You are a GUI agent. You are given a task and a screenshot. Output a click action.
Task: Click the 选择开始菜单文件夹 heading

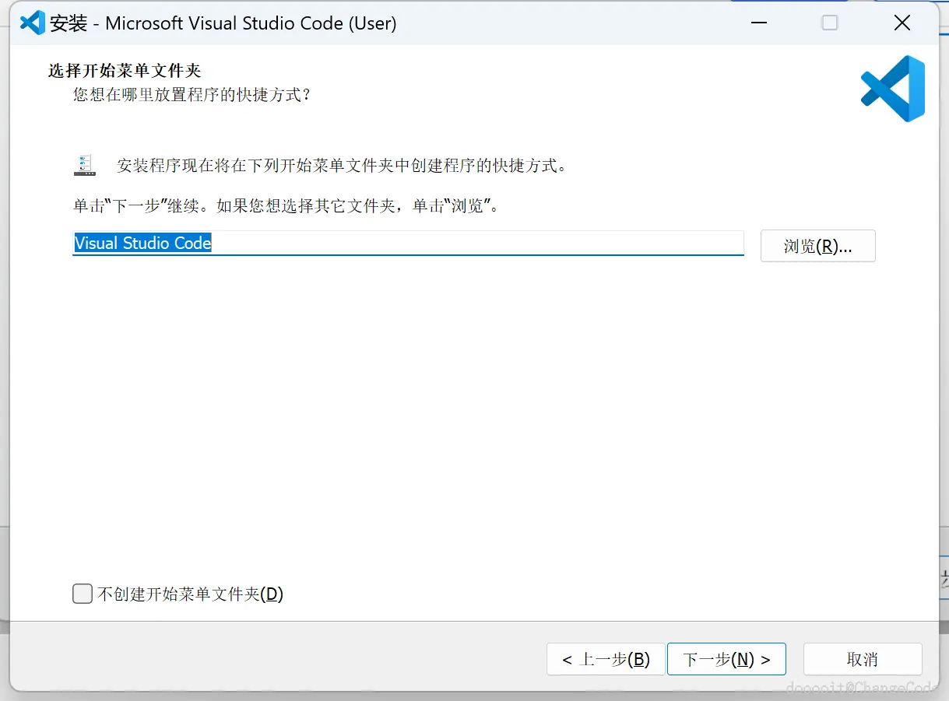tap(125, 71)
